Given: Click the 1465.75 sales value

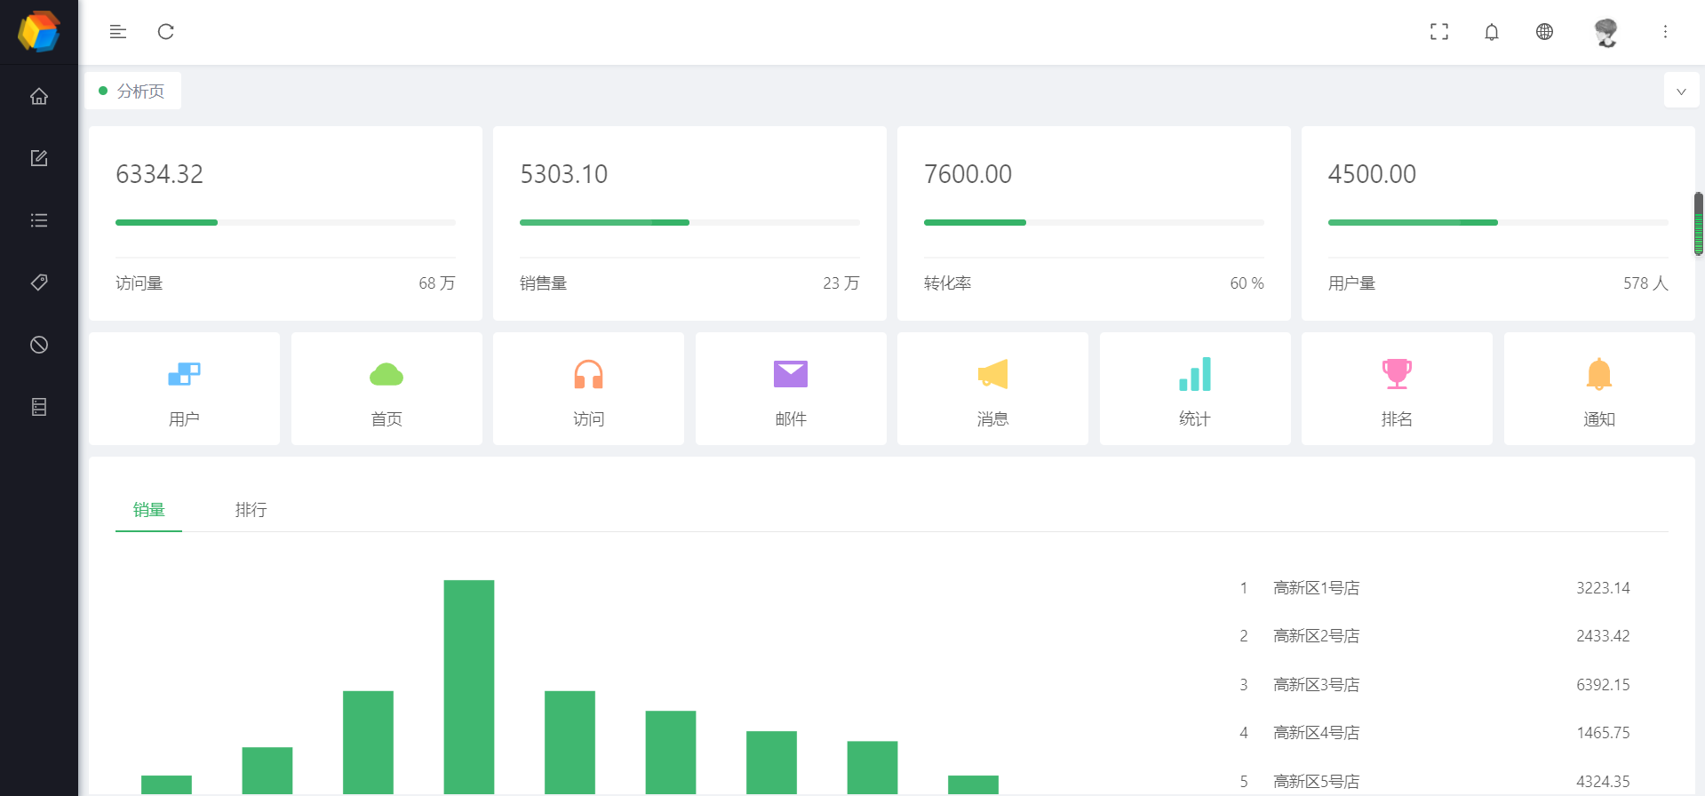Looking at the screenshot, I should (1603, 733).
